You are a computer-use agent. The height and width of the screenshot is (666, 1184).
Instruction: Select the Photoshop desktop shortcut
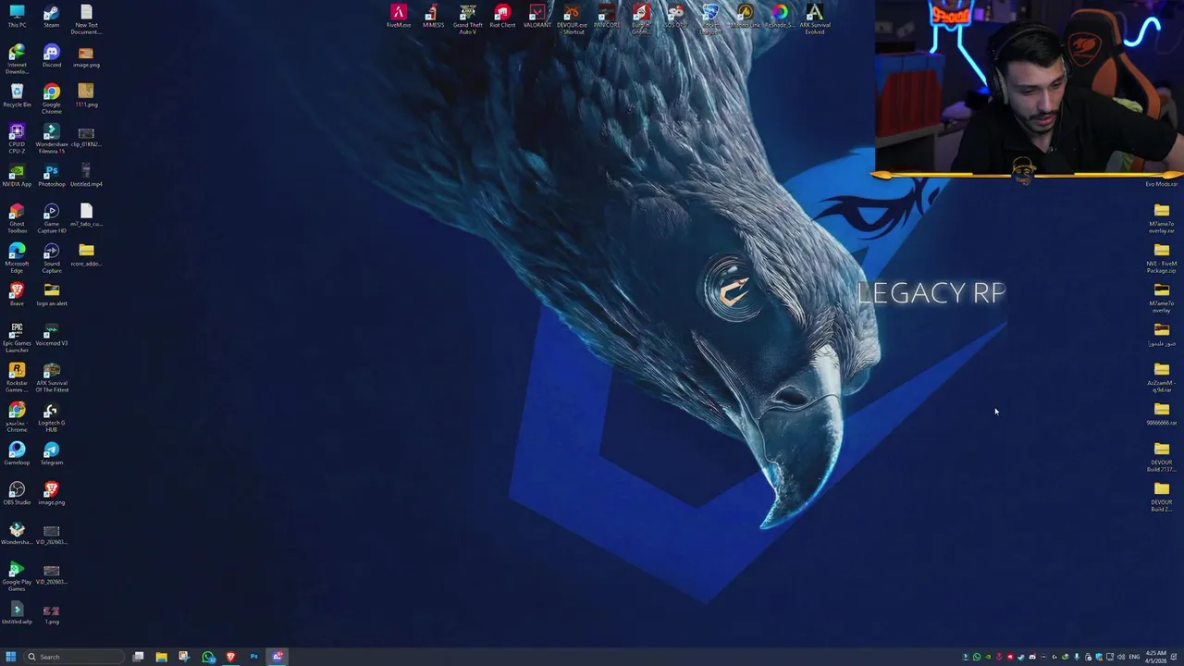51,176
